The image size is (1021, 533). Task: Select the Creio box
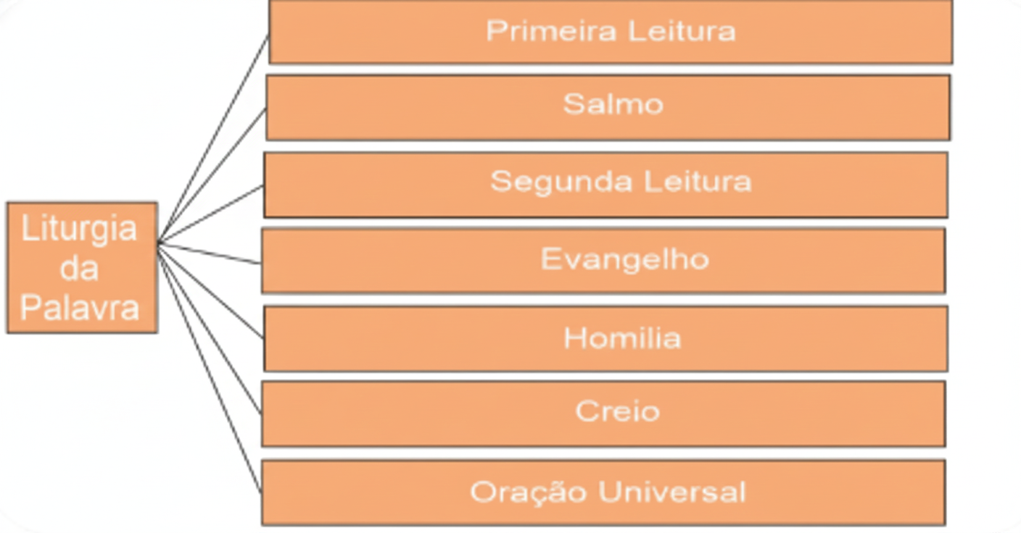click(603, 413)
